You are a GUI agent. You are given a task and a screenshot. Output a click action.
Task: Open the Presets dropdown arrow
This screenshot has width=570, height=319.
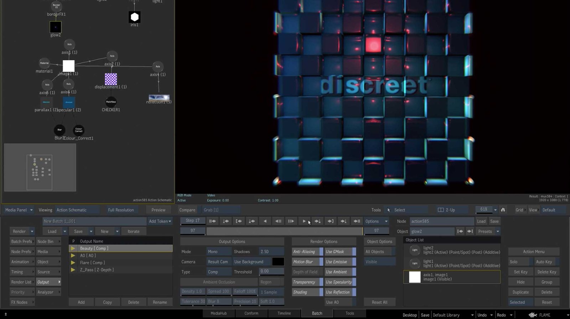click(498, 232)
